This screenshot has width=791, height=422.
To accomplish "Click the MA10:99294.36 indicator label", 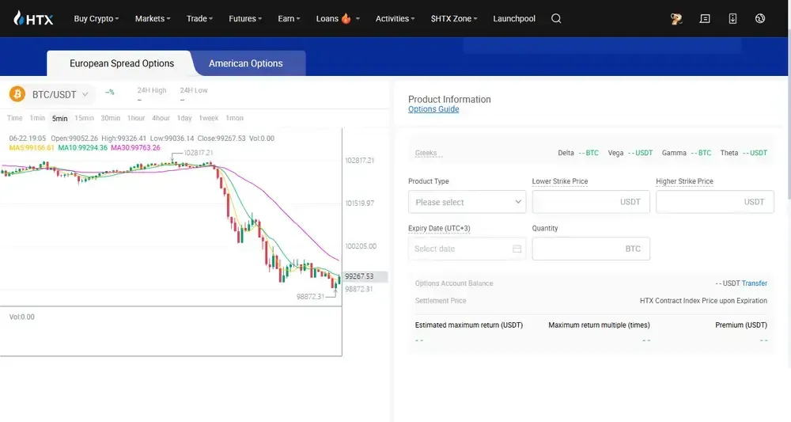I will click(x=83, y=148).
